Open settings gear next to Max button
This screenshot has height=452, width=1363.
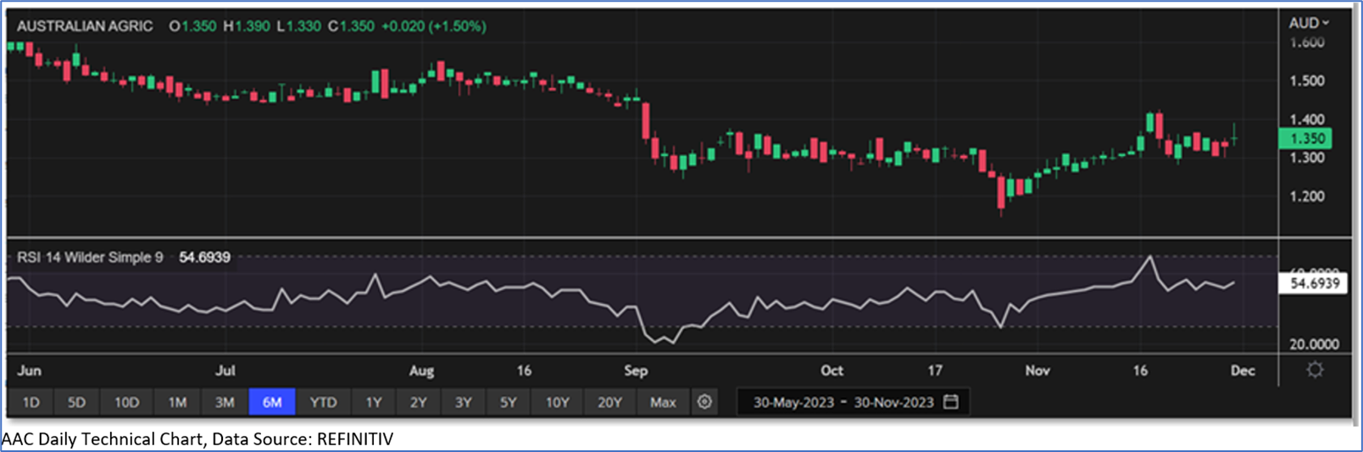click(704, 402)
